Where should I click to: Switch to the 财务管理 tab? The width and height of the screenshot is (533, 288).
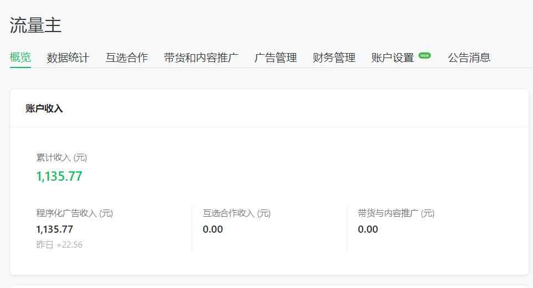pos(334,57)
